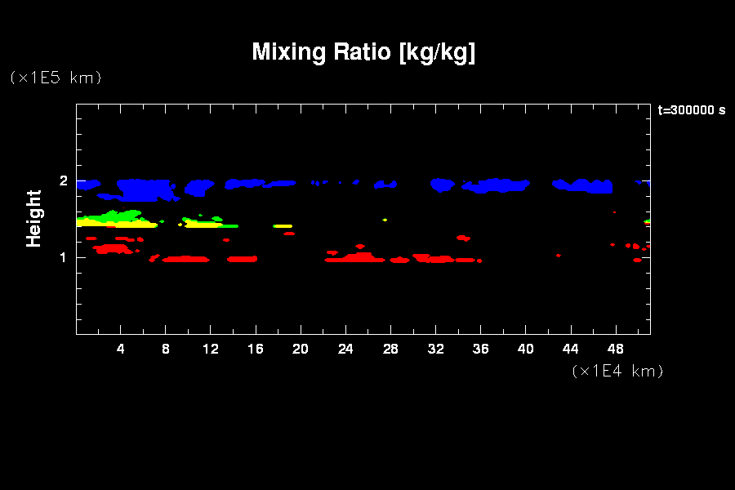
Task: Click the x-axis tick label 12
Action: pos(211,349)
